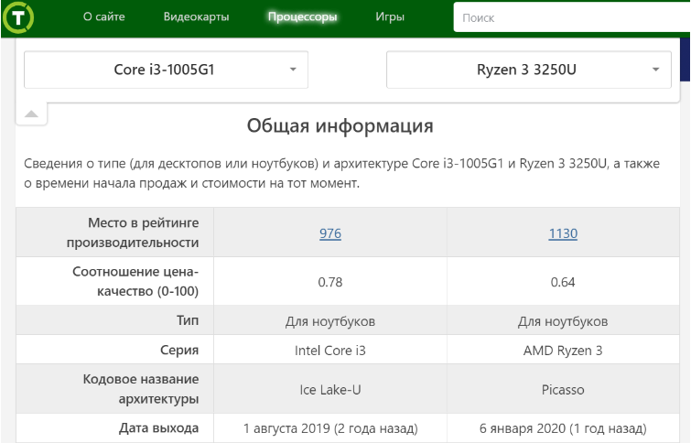Screen dimensions: 691x443
Task: Open the Ryzen 3 3250U processor dropdown
Action: [x=529, y=70]
